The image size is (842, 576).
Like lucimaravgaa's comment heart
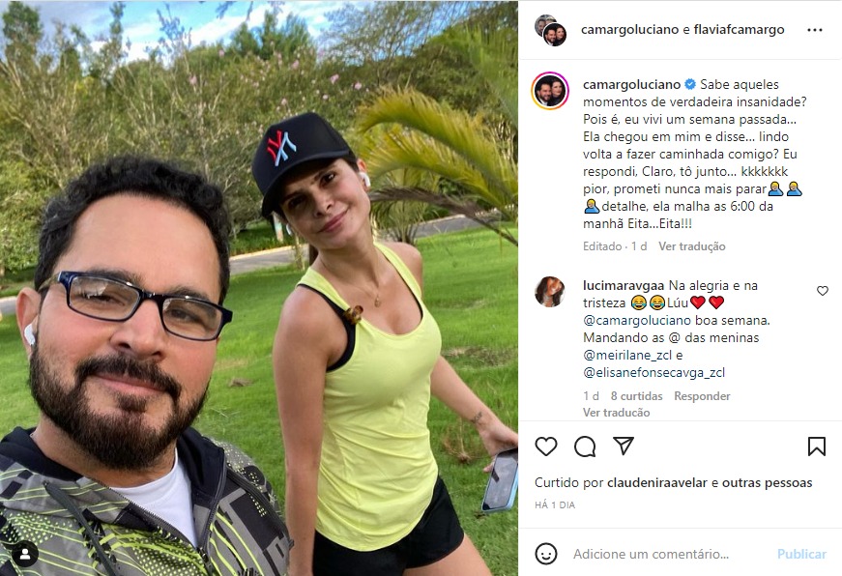point(822,291)
